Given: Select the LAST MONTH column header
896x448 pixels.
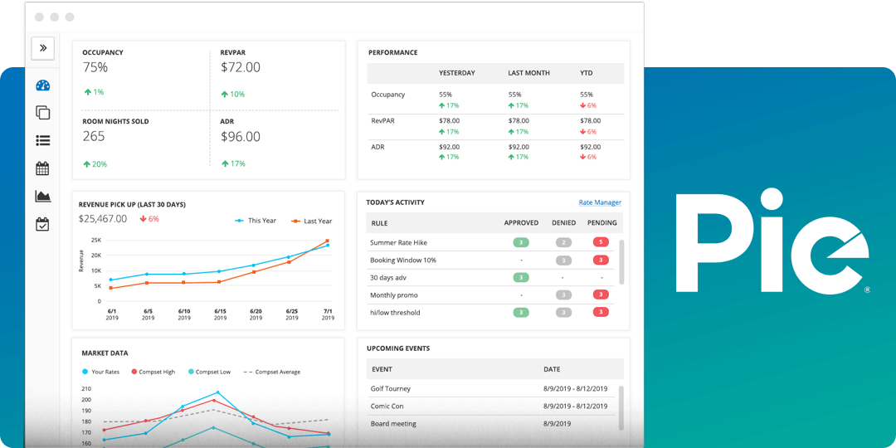Looking at the screenshot, I should click(x=528, y=73).
